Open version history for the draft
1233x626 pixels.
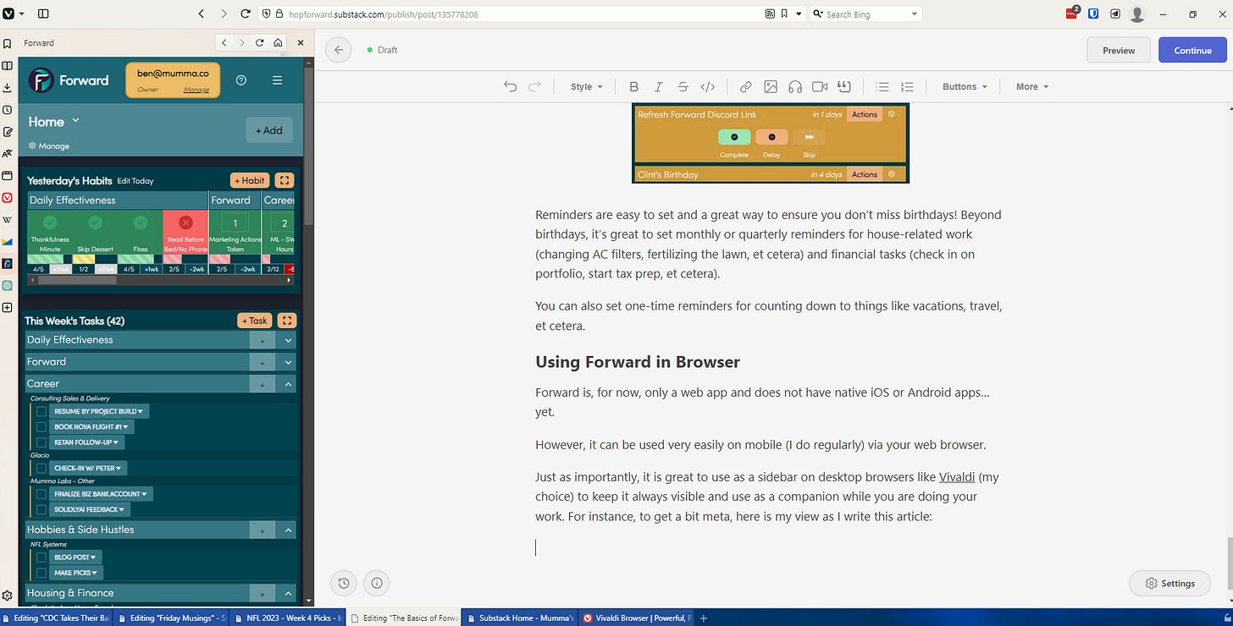[343, 583]
